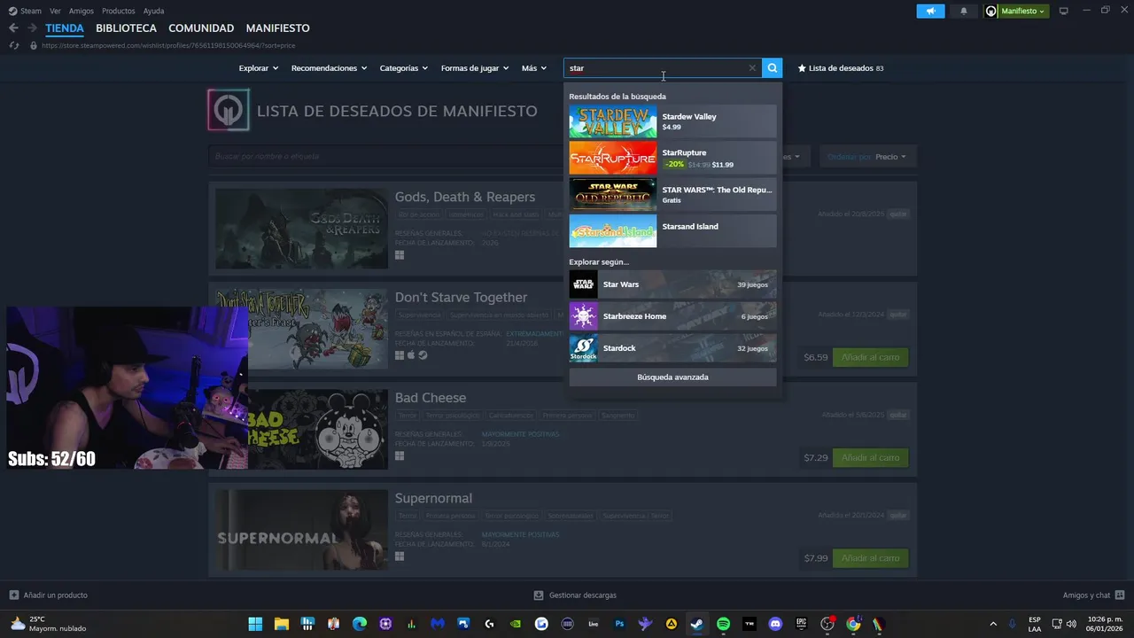Image resolution: width=1134 pixels, height=638 pixels.
Task: Select Starsand Island search result
Action: click(672, 231)
